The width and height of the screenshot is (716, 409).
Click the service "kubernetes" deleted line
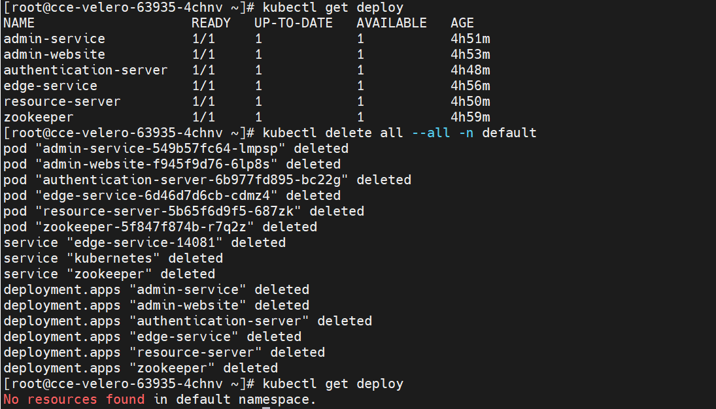(113, 258)
